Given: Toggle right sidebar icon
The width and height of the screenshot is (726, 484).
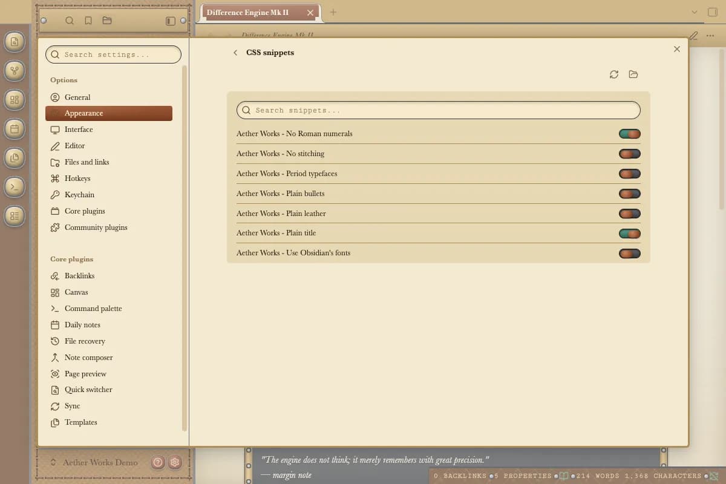Looking at the screenshot, I should point(712,12).
